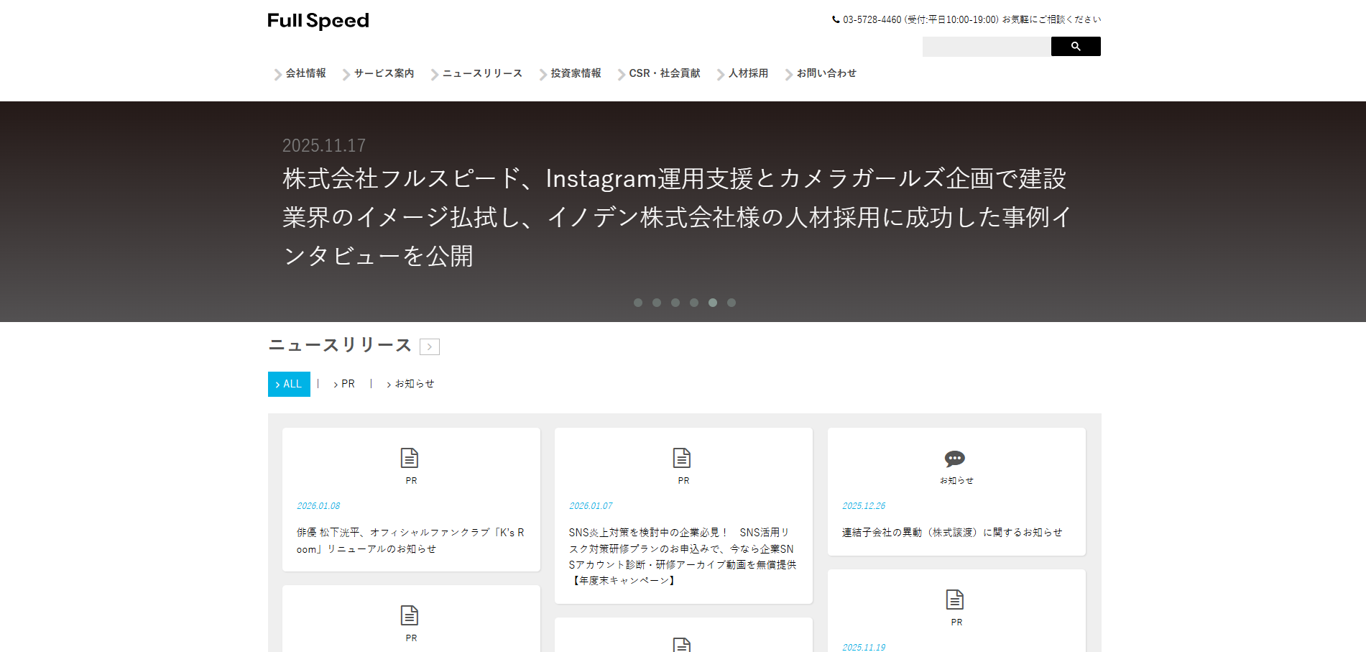The width and height of the screenshot is (1366, 652).
Task: Open the news release section arrow icon
Action: (x=430, y=346)
